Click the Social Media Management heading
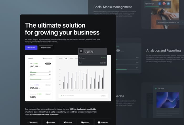Screen dimensions: 184x125 (x=113, y=7)
